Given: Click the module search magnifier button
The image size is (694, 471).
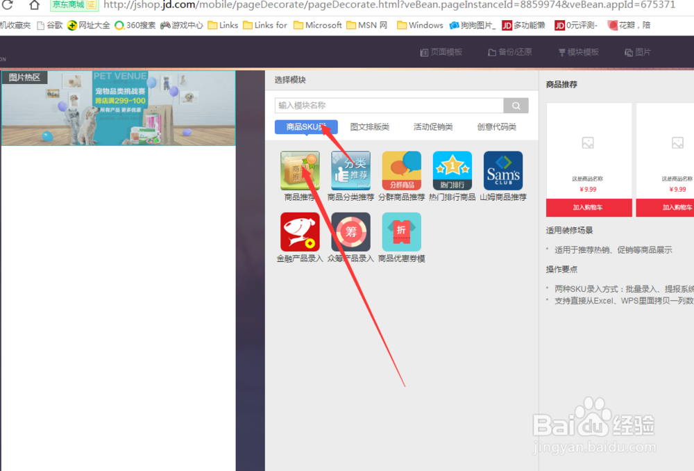Looking at the screenshot, I should (516, 106).
